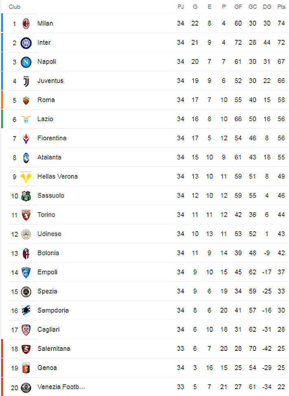Click the Sampdoria club crest
The height and width of the screenshot is (396, 289).
point(26,310)
